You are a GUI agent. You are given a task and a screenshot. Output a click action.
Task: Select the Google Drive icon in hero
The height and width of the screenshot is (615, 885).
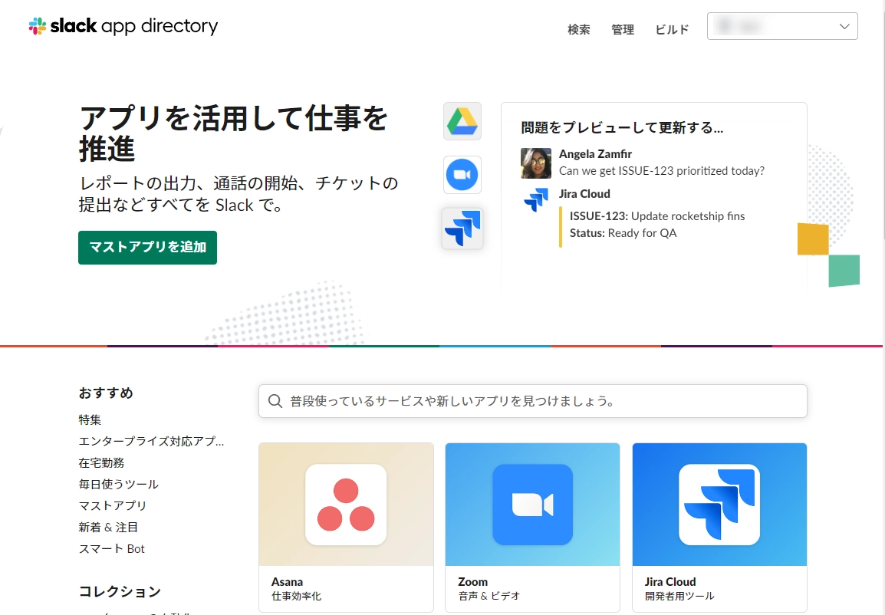point(462,121)
